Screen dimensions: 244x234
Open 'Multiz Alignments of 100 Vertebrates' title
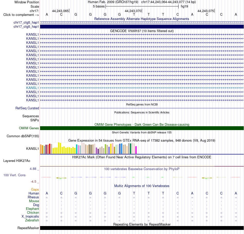tap(142, 186)
